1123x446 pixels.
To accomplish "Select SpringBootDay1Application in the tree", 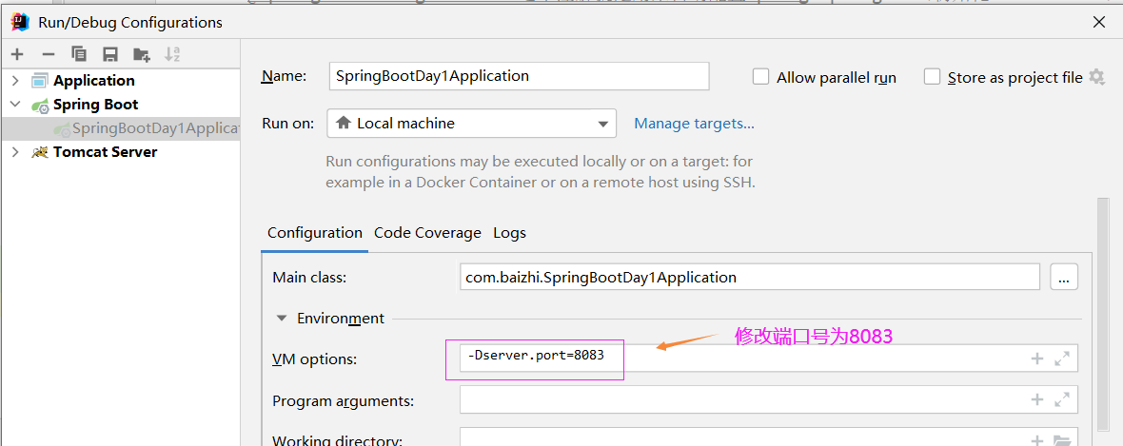I will pyautogui.click(x=120, y=128).
